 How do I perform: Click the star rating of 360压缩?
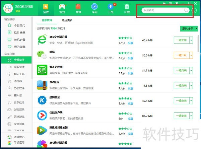(x=125, y=83)
